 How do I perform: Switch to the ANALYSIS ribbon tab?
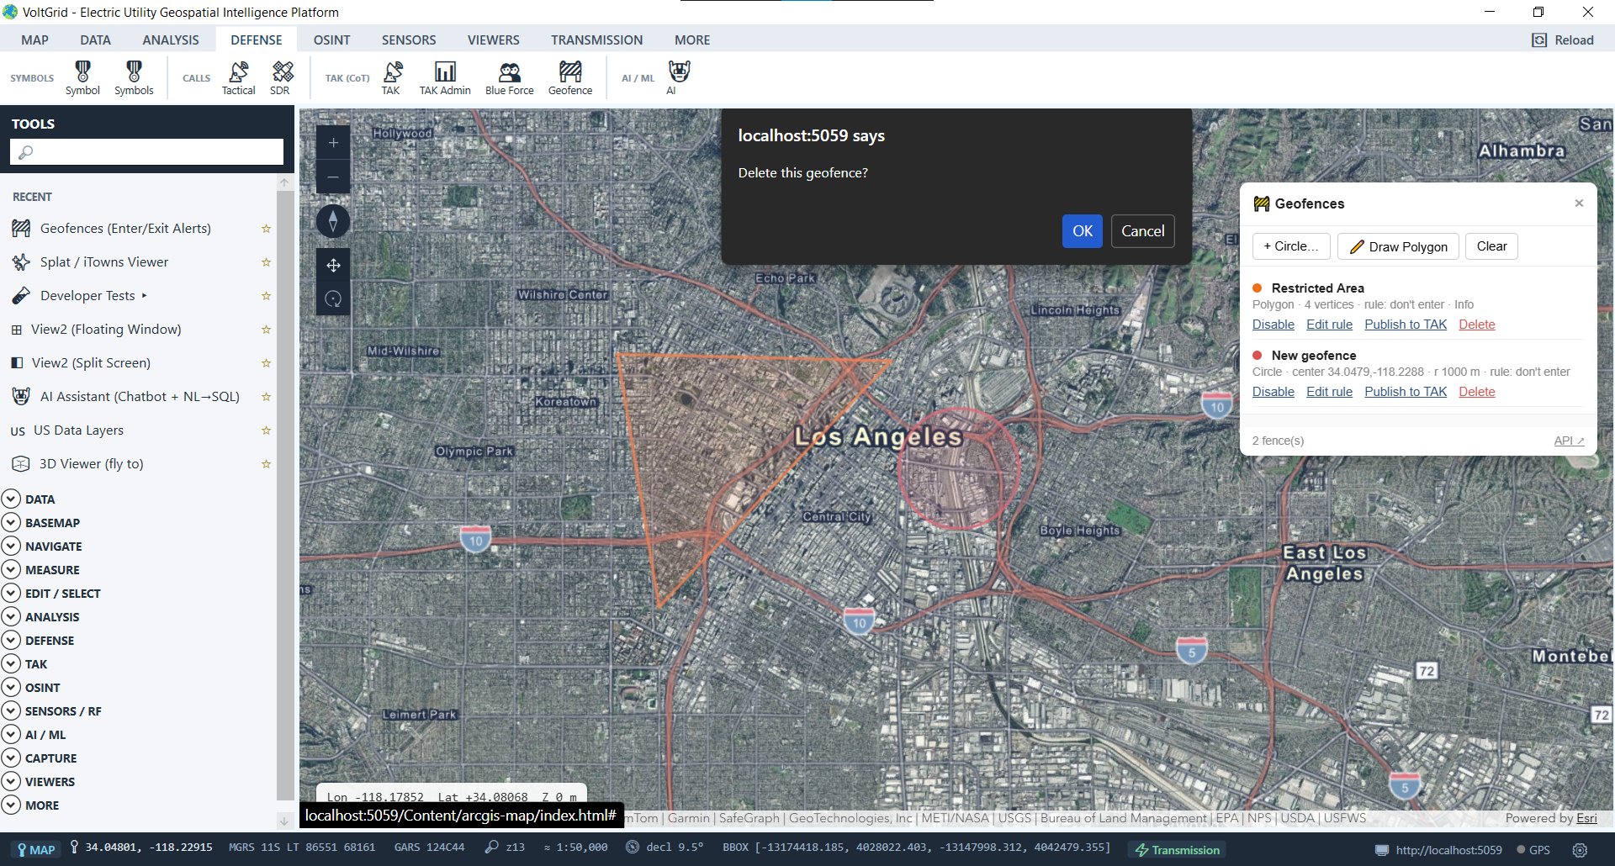171,40
